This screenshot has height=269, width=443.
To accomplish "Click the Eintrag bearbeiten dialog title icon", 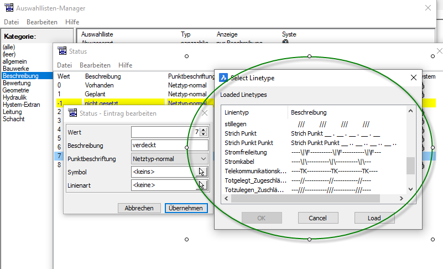I will 72,114.
